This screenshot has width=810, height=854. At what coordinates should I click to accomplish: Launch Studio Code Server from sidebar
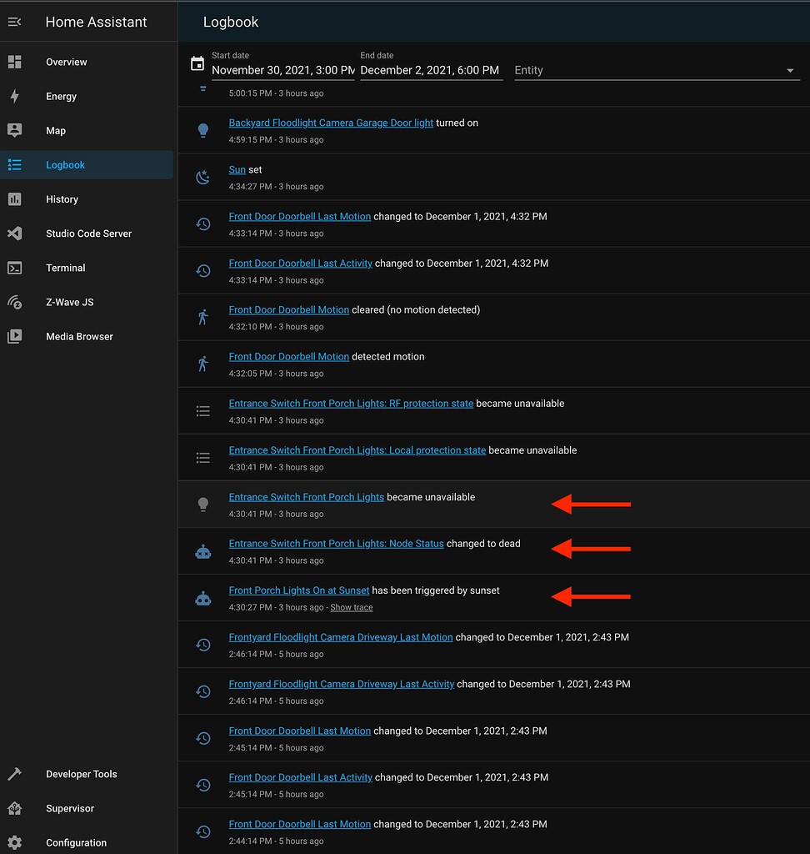[x=14, y=234]
